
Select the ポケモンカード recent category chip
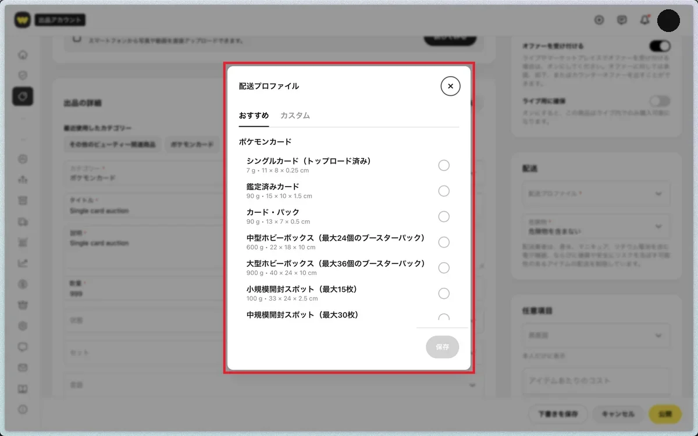[x=192, y=145]
